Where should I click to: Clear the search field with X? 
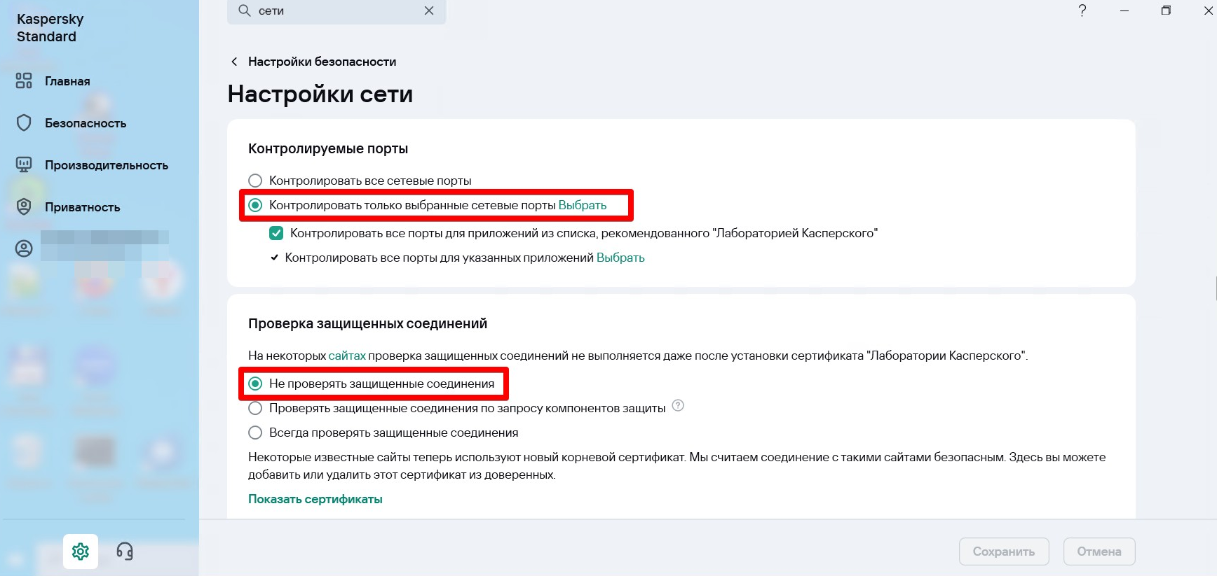(429, 10)
